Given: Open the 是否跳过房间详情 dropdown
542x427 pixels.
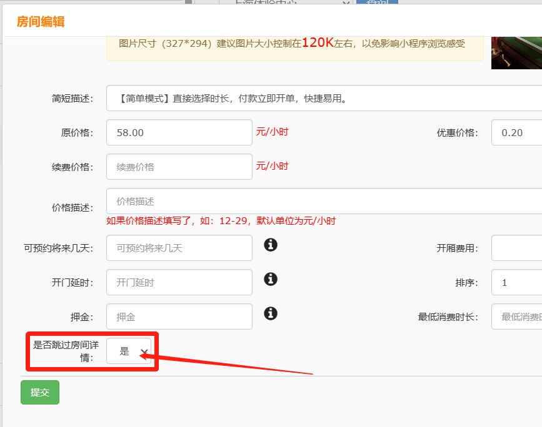Looking at the screenshot, I should [x=129, y=351].
